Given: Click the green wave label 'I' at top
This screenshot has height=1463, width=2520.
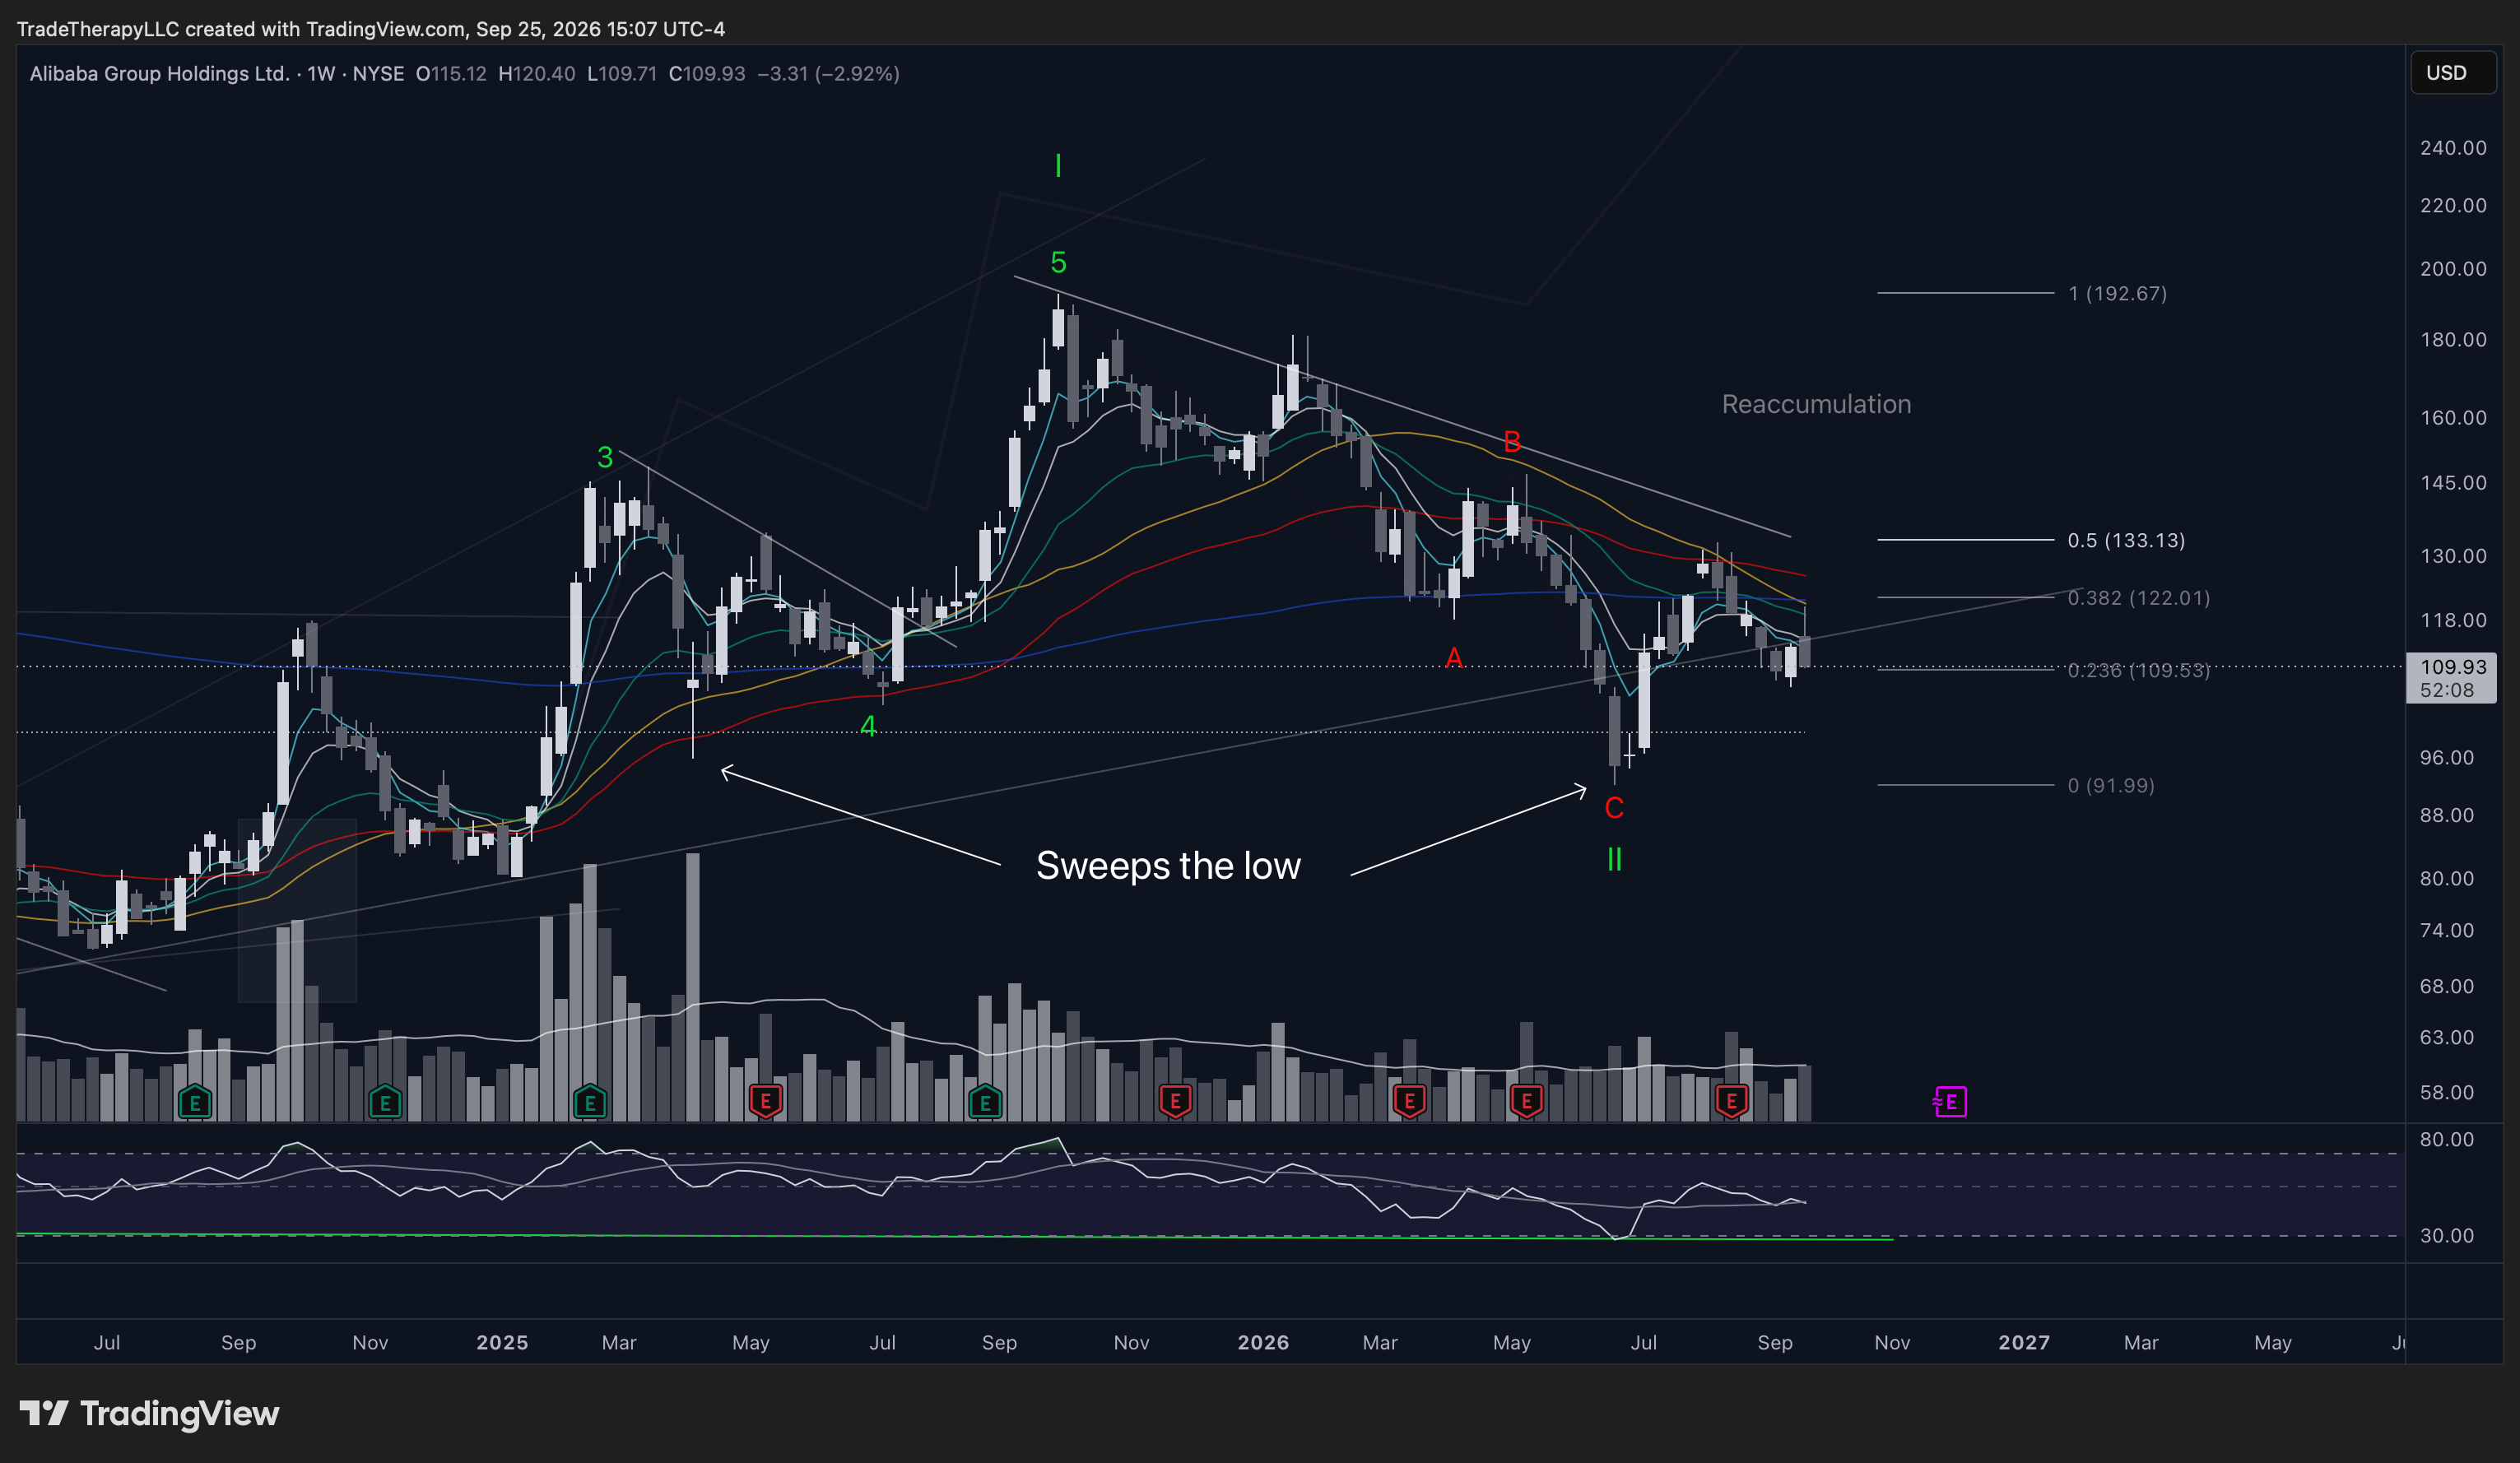Looking at the screenshot, I should (x=1058, y=166).
